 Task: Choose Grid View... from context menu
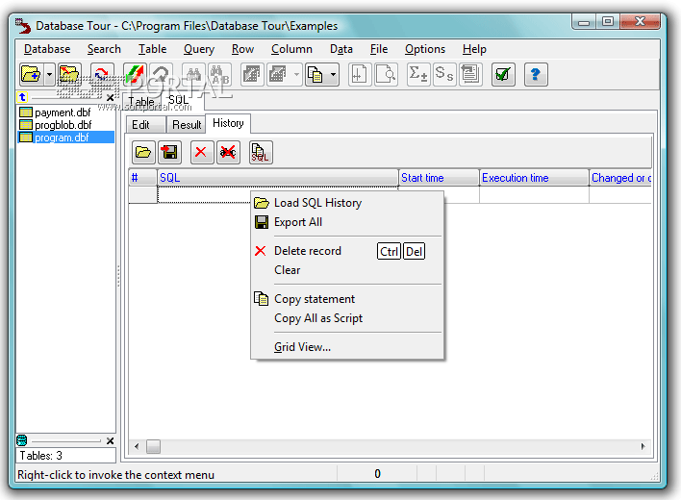pyautogui.click(x=347, y=347)
